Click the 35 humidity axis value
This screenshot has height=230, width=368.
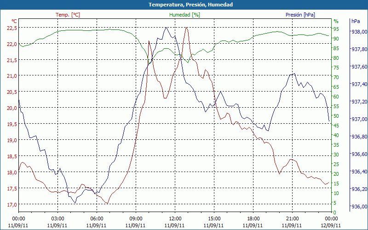coord(336,145)
